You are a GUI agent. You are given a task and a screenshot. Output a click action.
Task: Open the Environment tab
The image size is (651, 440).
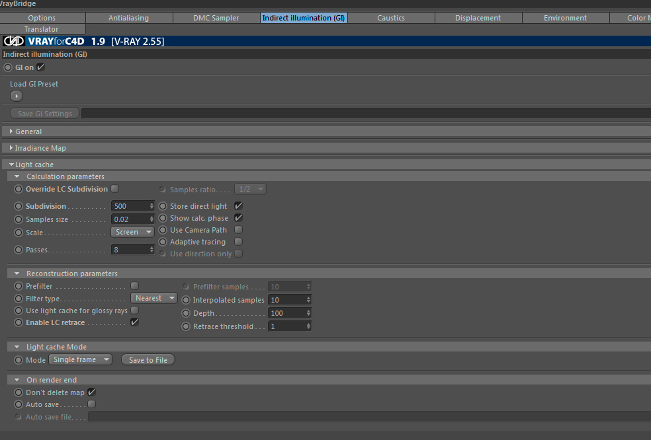coord(566,18)
